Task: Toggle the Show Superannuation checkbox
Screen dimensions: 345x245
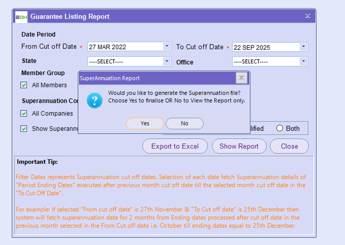Action: pyautogui.click(x=24, y=129)
